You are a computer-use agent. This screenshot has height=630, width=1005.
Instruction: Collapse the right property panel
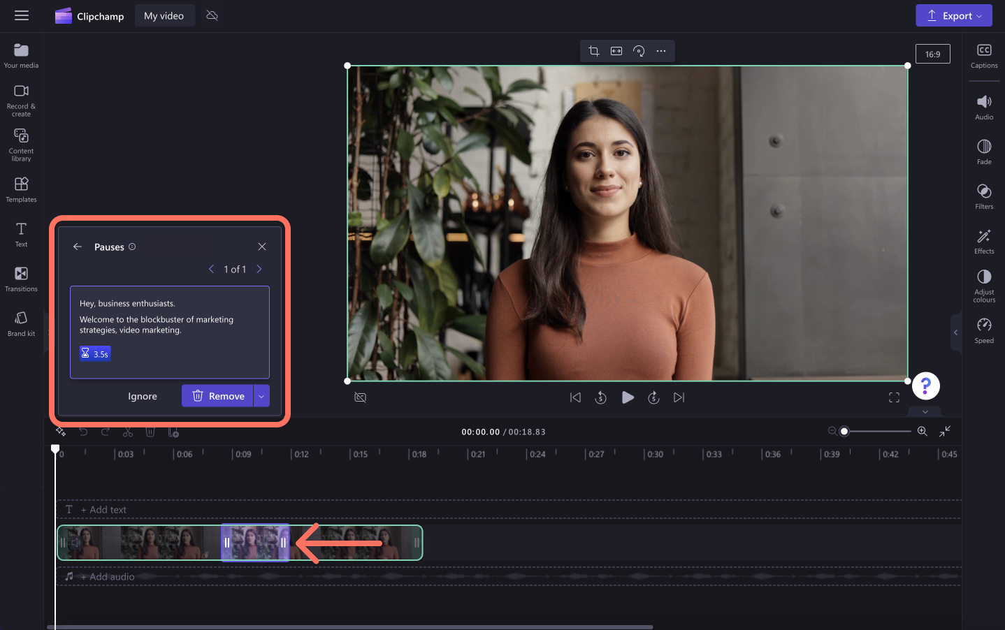(x=956, y=332)
